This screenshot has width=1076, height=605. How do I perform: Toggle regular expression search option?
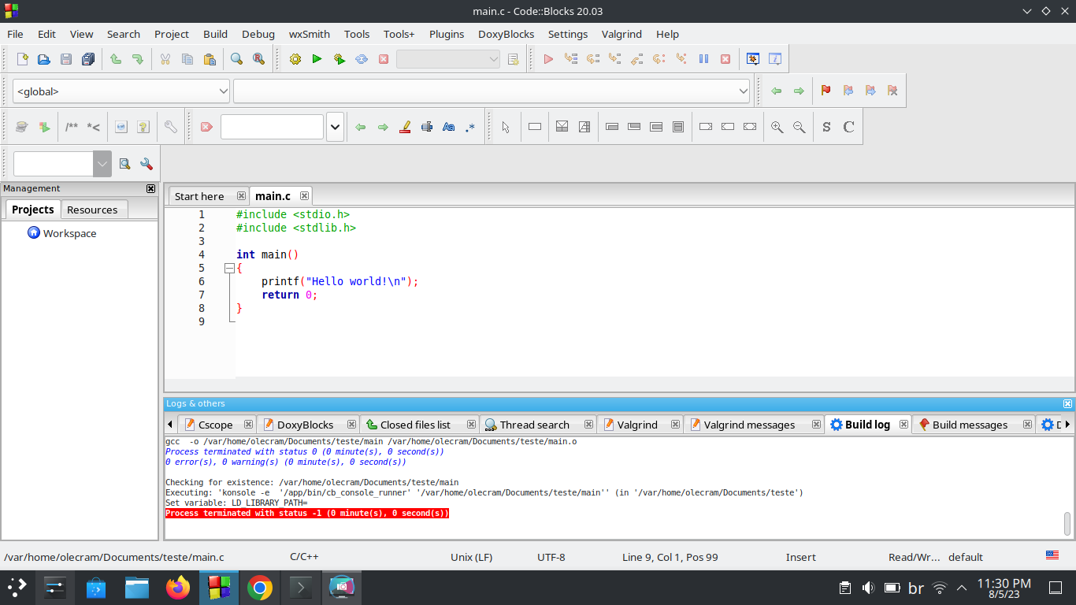click(x=471, y=127)
